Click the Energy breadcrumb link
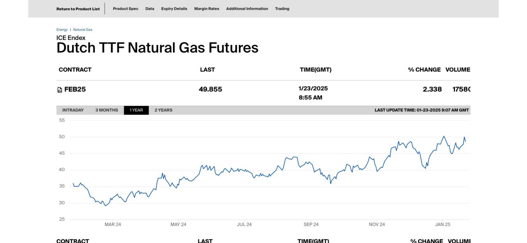The image size is (527, 243). (62, 30)
